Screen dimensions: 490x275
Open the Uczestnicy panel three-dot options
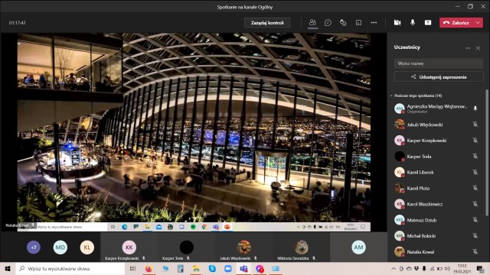point(468,48)
